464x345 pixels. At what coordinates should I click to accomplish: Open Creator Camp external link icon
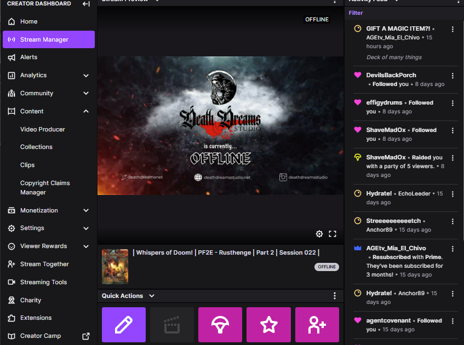(x=86, y=336)
